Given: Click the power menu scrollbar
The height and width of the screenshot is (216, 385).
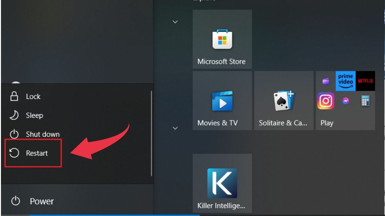Looking at the screenshot, I should click(151, 133).
